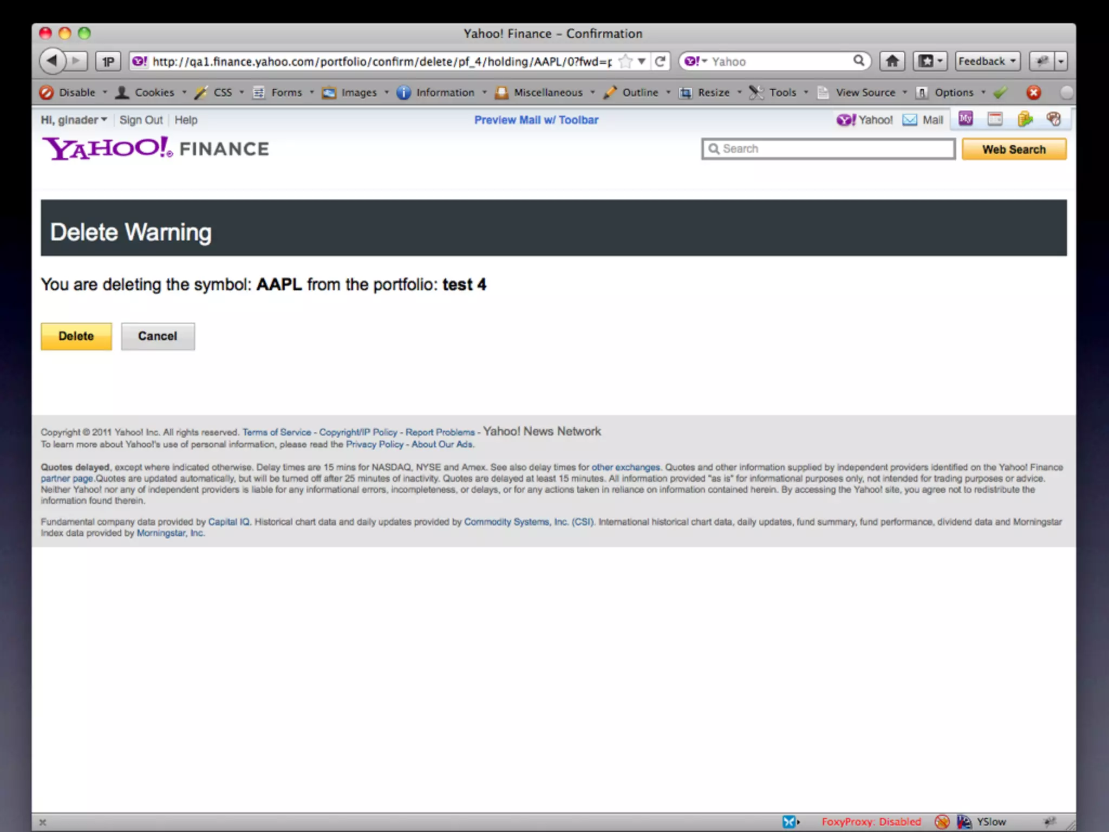Click the My Yahoo purple icon
Image resolution: width=1109 pixels, height=832 pixels.
pos(966,119)
